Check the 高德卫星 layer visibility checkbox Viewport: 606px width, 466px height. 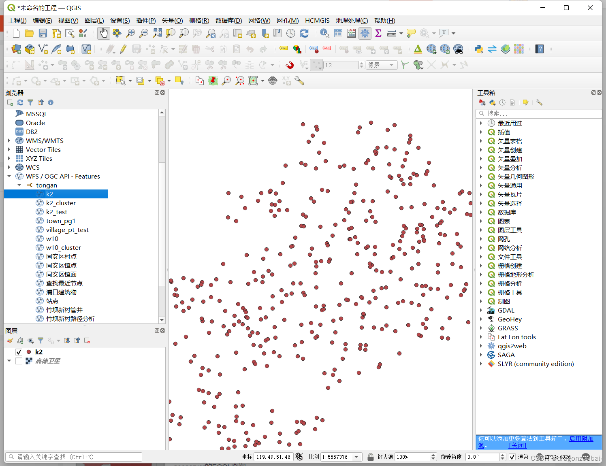tap(19, 361)
